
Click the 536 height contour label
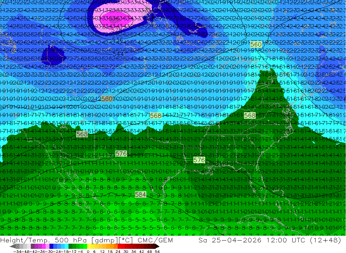point(117,40)
